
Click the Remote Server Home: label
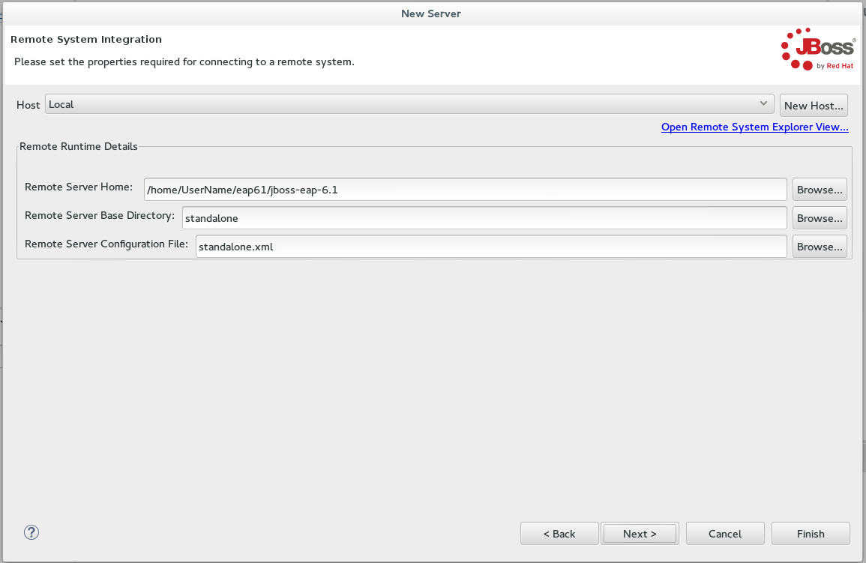(79, 187)
